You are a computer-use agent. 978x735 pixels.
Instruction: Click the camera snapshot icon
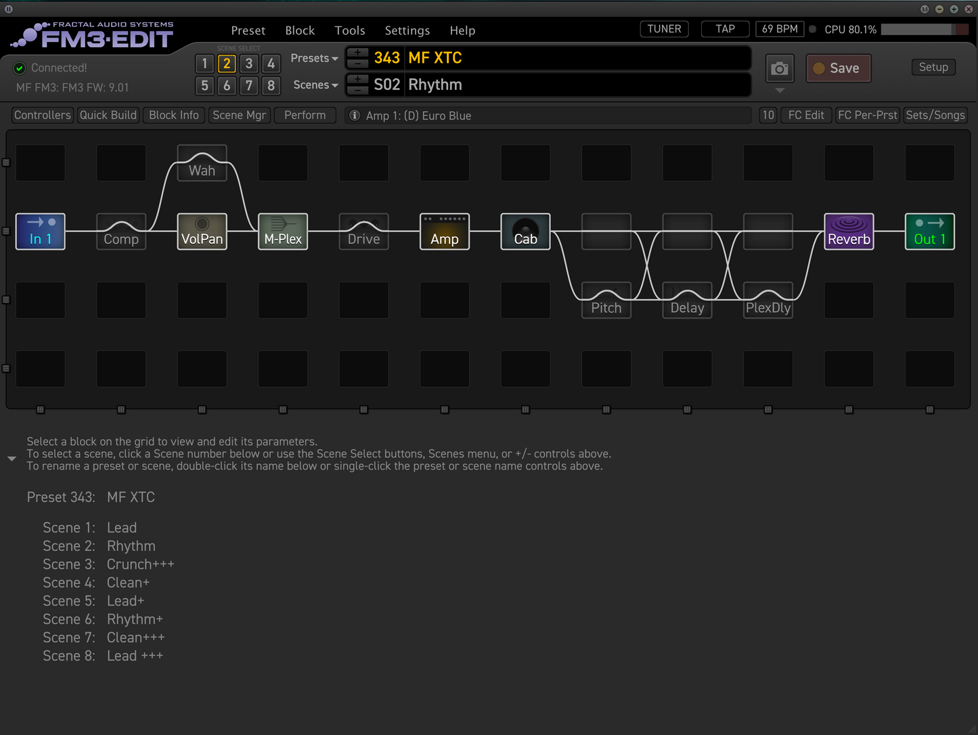(780, 68)
